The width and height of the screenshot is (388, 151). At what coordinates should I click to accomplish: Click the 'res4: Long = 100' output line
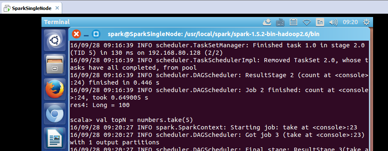tap(100, 105)
